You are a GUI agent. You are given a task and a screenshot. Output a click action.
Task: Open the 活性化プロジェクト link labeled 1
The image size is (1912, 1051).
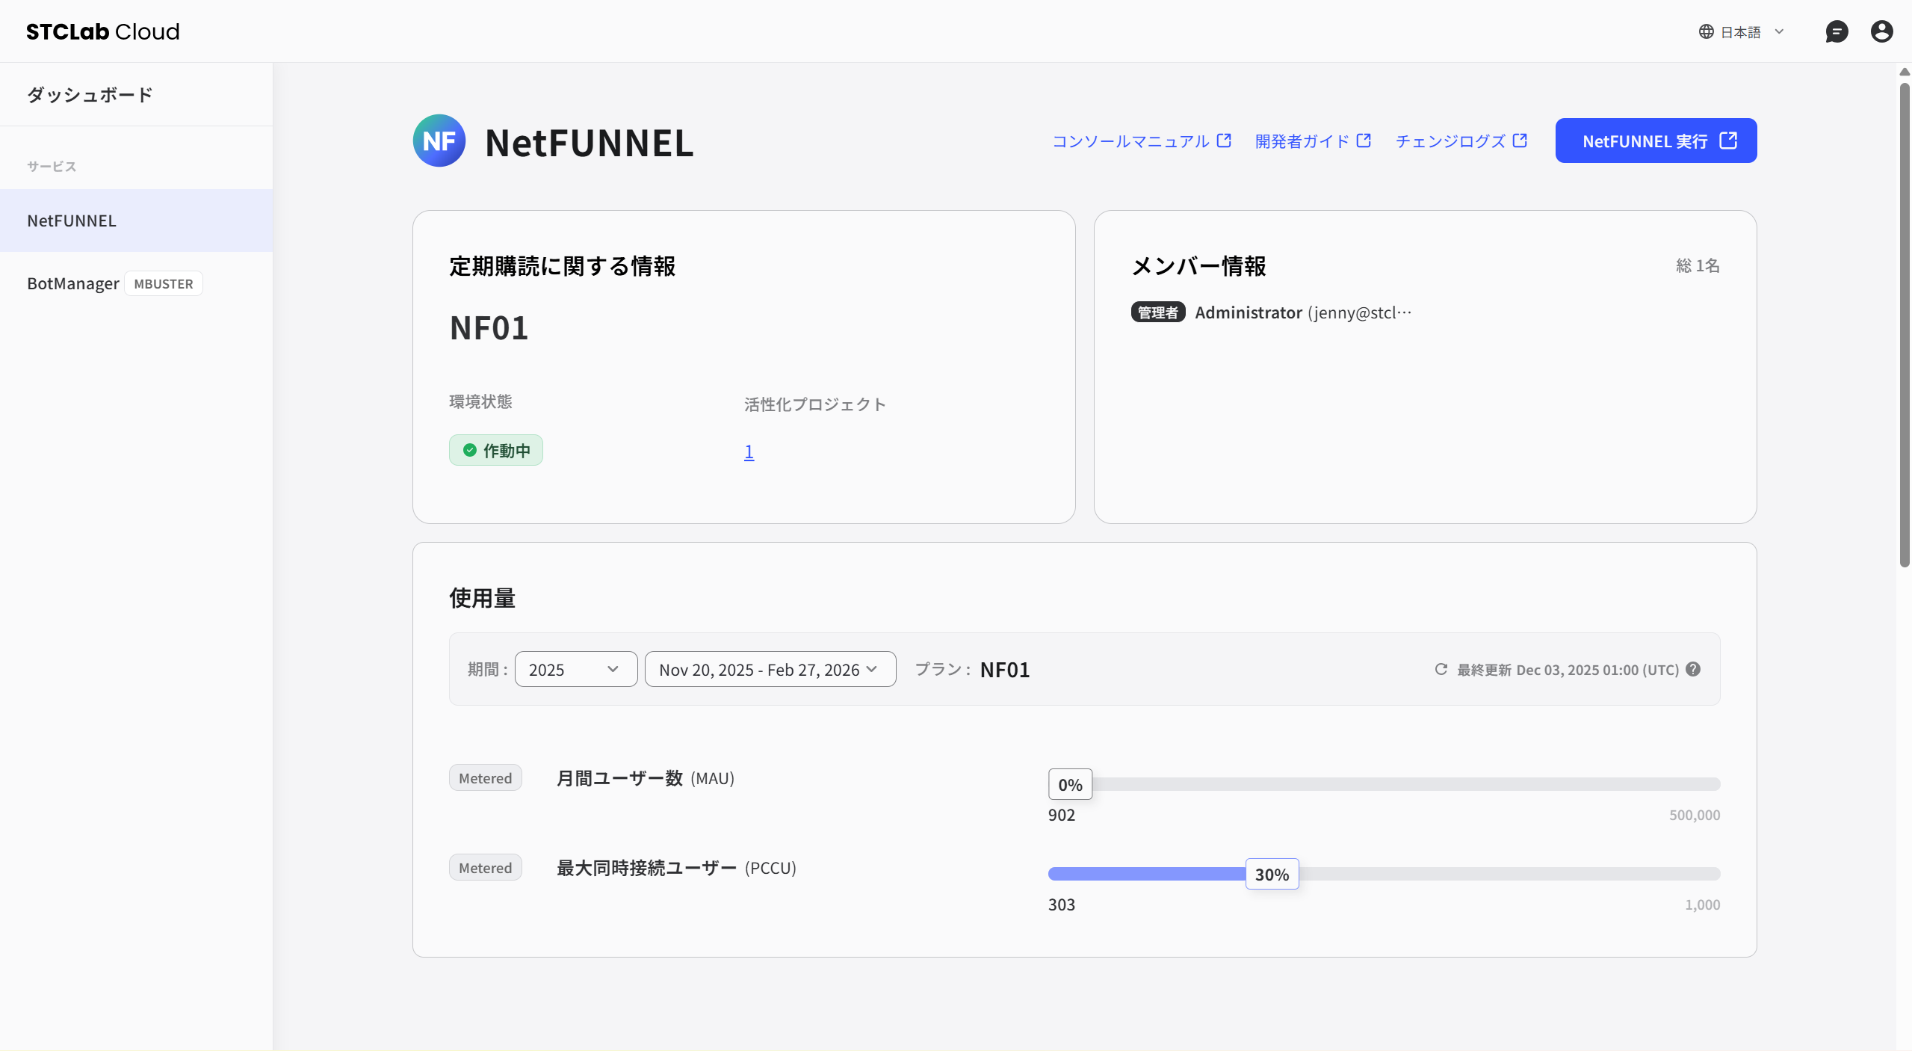coord(748,451)
